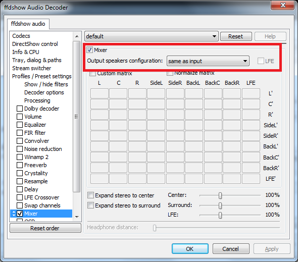Click the matrix cell L to L'

[100, 93]
